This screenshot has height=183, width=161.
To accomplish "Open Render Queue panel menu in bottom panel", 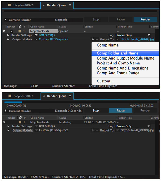I will 70,96.
